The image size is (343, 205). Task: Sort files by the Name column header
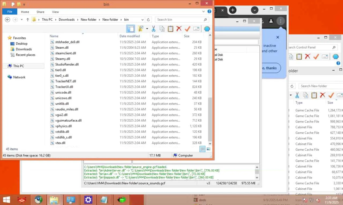tap(54, 36)
